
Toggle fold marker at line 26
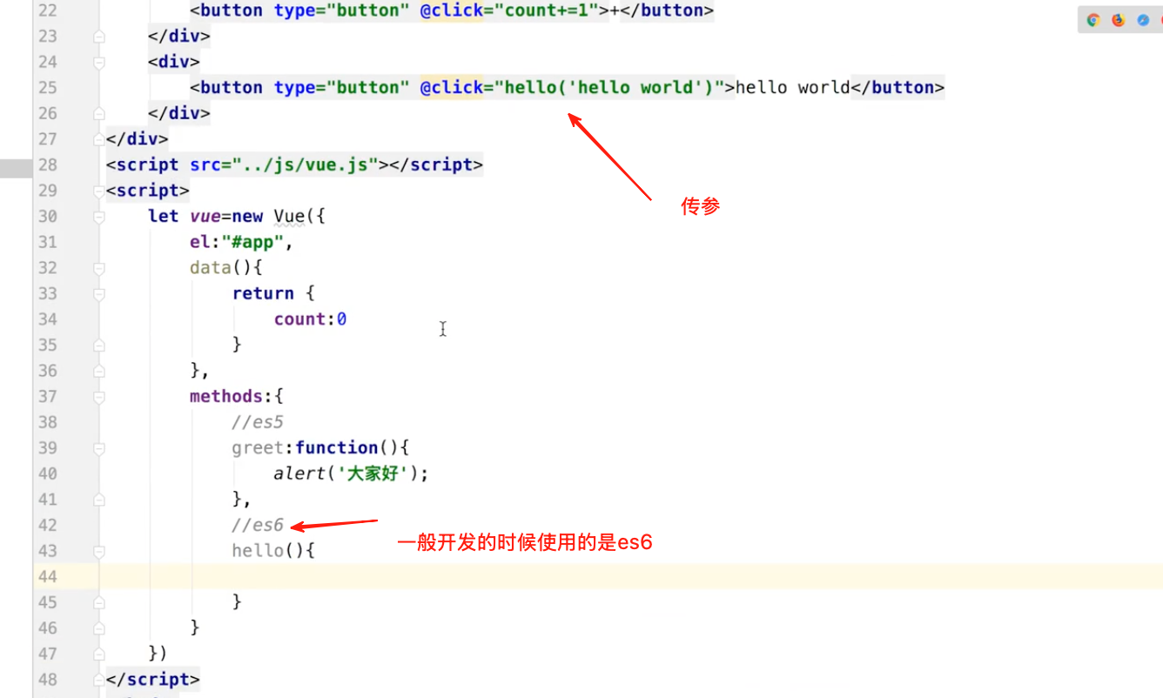click(98, 113)
